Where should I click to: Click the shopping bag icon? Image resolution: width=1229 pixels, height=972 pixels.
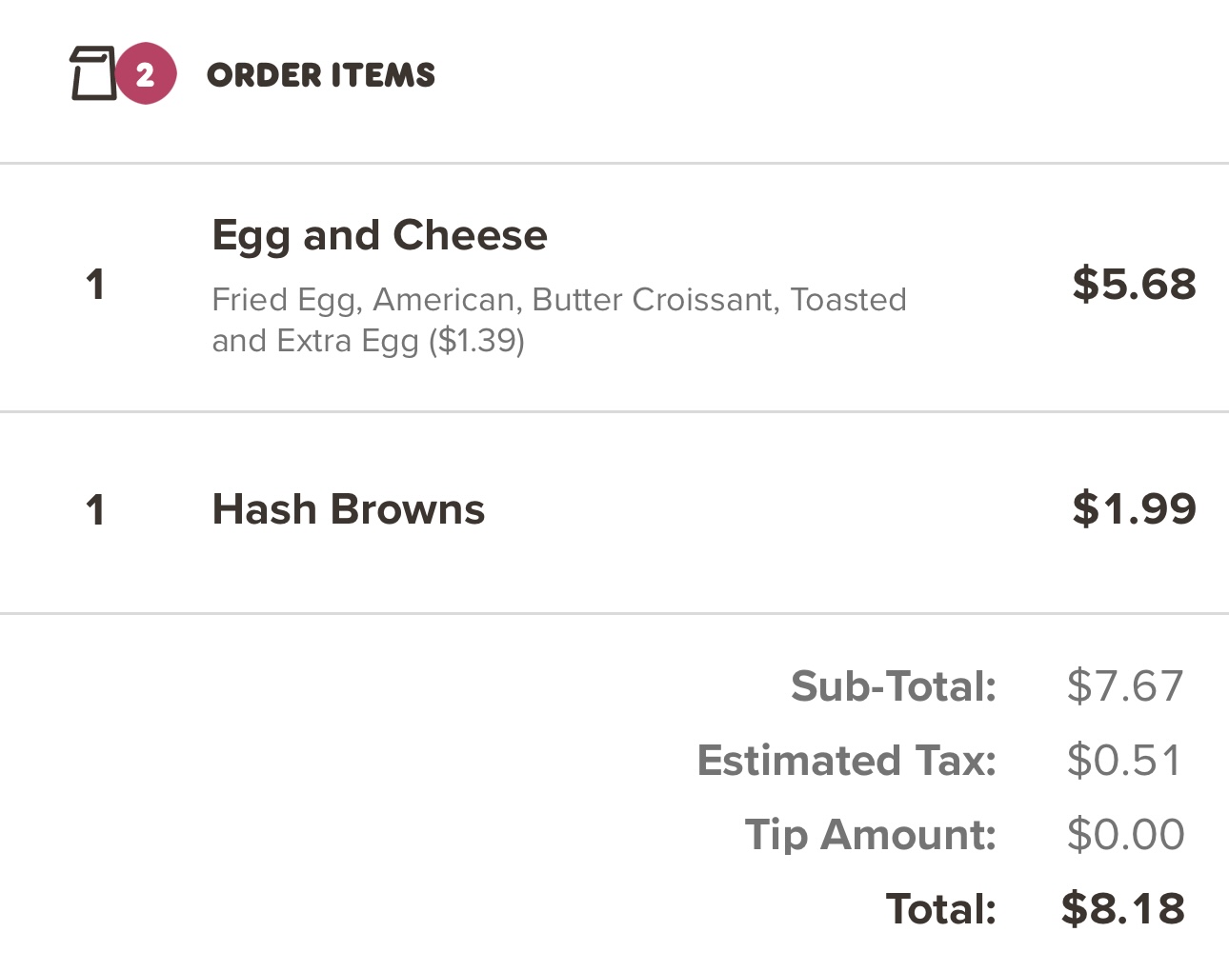pos(92,73)
